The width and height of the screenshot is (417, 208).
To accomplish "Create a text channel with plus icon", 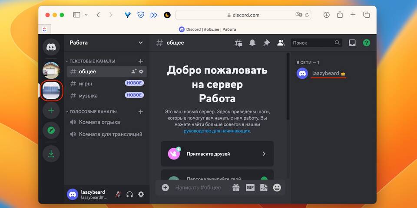I will pos(141,61).
